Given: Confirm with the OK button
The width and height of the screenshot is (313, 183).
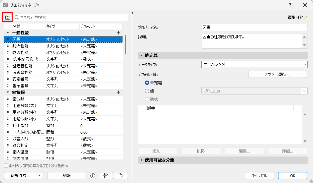Looking at the screenshot, I should click(293, 176).
